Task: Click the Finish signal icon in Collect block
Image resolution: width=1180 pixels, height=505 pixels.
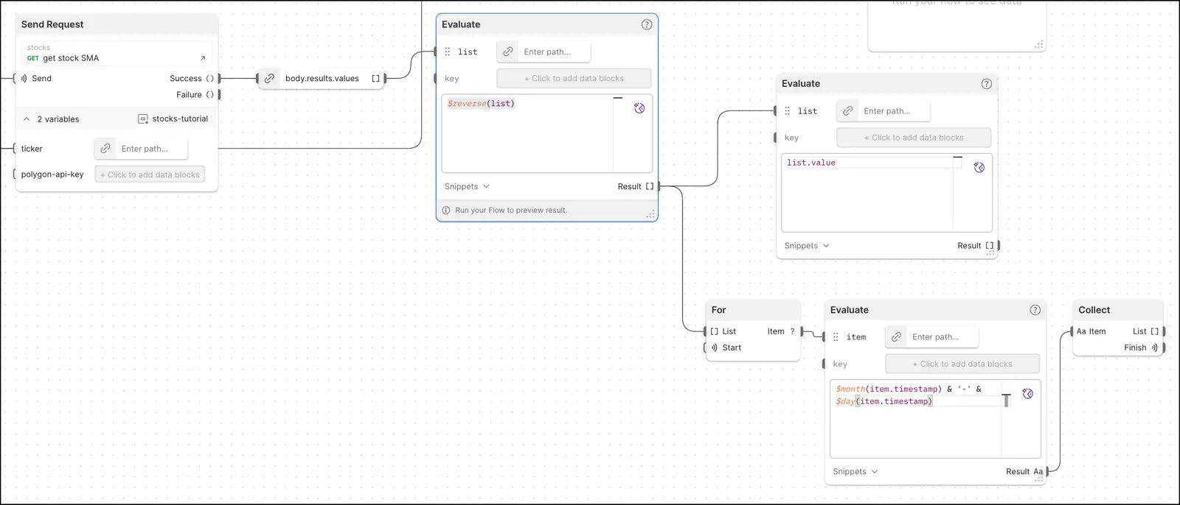Action: pos(1155,347)
